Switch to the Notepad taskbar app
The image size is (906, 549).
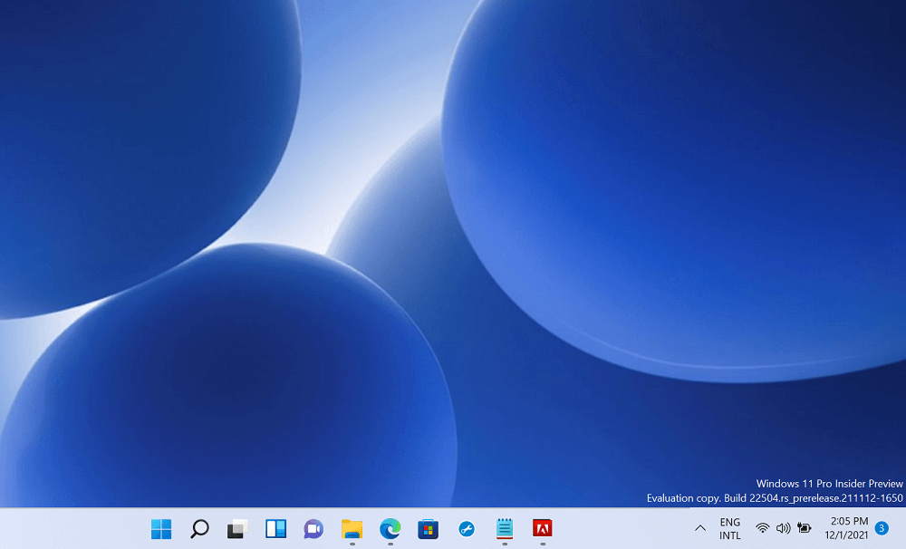505,529
